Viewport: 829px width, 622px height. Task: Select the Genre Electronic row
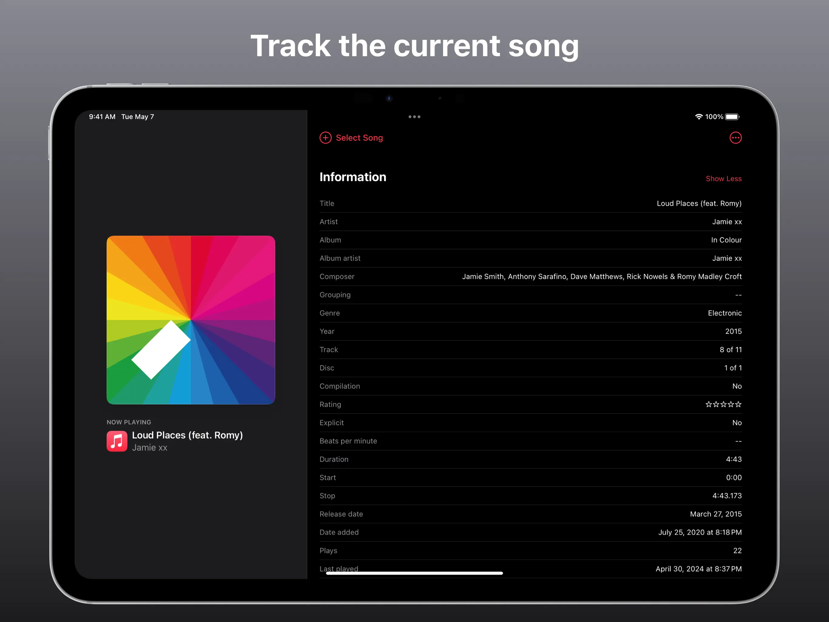(530, 313)
